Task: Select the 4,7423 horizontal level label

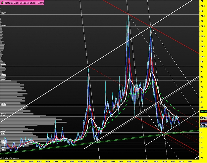Action: coord(3,114)
